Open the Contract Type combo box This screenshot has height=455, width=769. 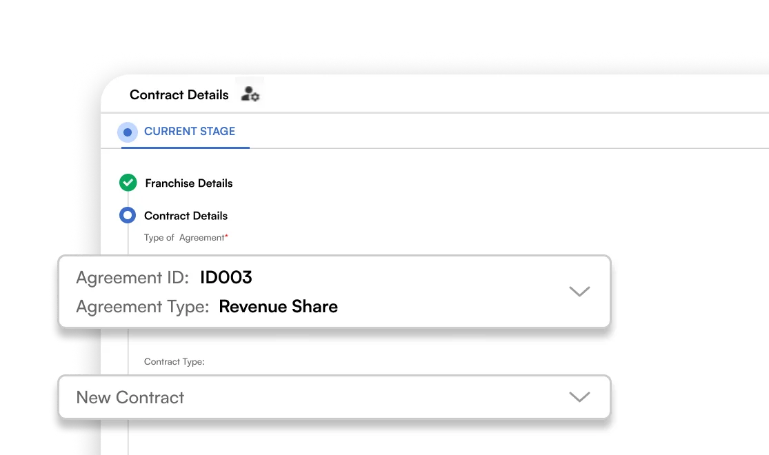334,397
